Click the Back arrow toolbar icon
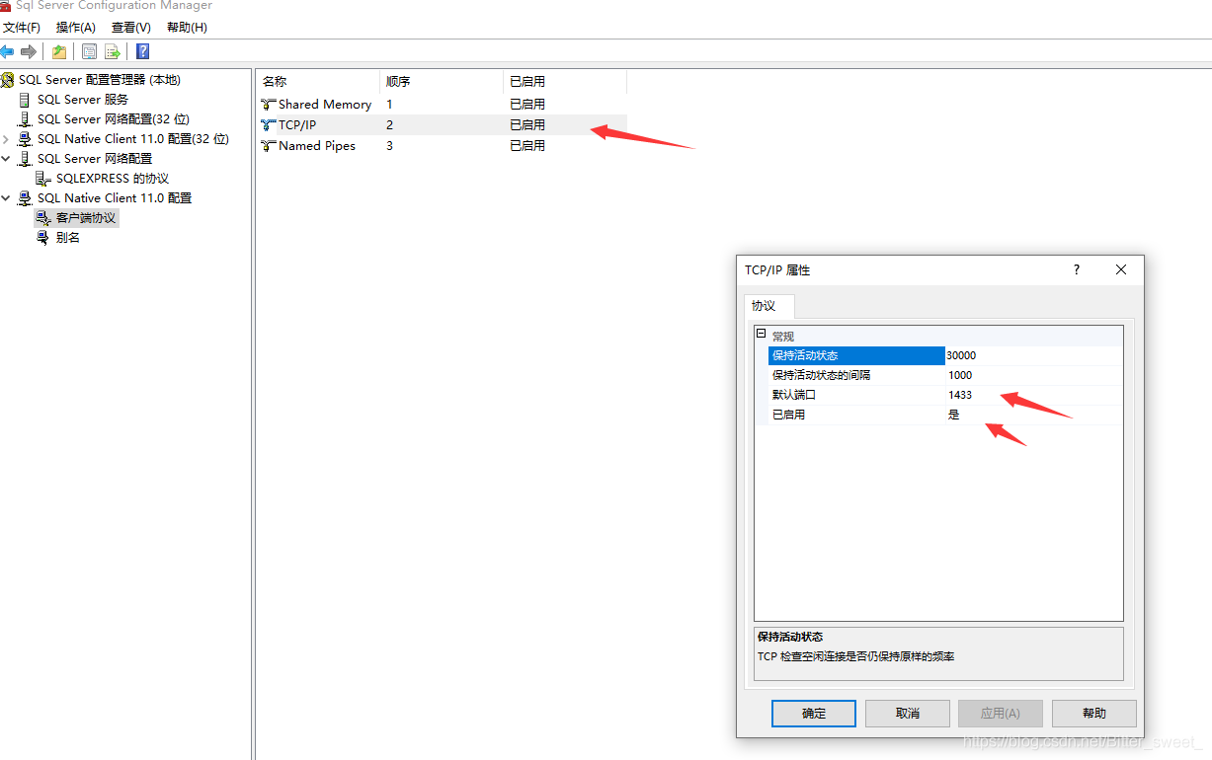 pyautogui.click(x=7, y=51)
